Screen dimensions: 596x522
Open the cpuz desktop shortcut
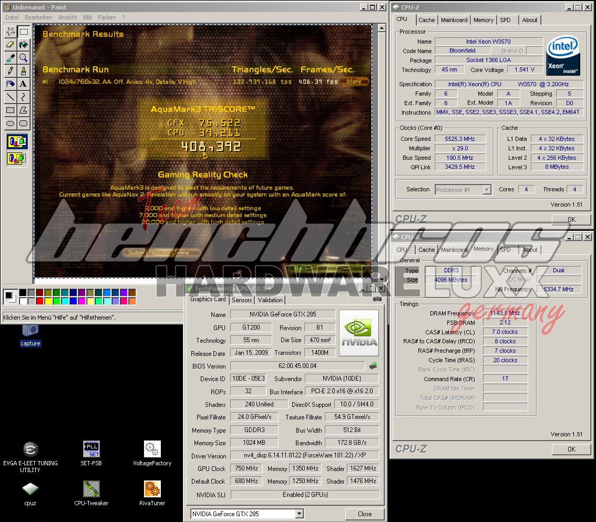point(30,494)
